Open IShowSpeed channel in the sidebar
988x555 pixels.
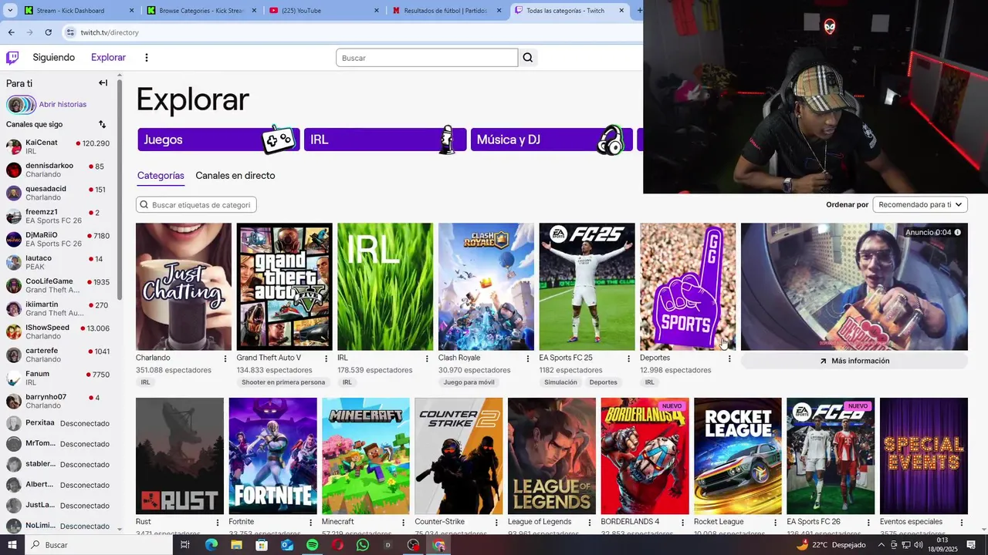click(x=58, y=331)
